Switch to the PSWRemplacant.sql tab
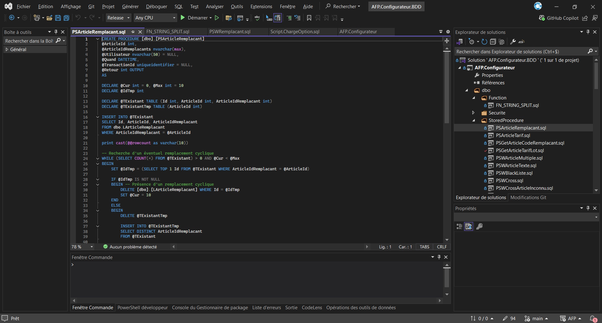Image resolution: width=602 pixels, height=323 pixels. tap(230, 32)
